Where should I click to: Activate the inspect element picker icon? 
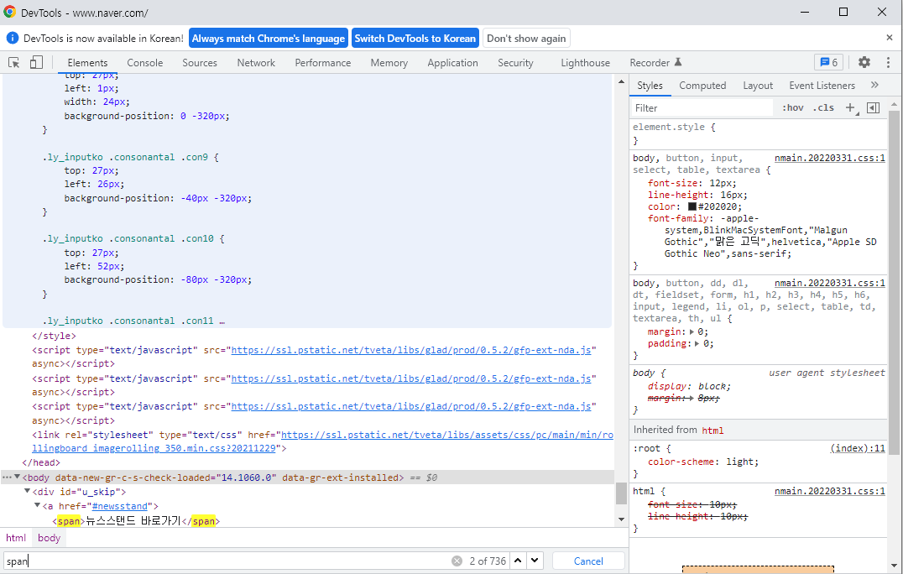[x=13, y=62]
